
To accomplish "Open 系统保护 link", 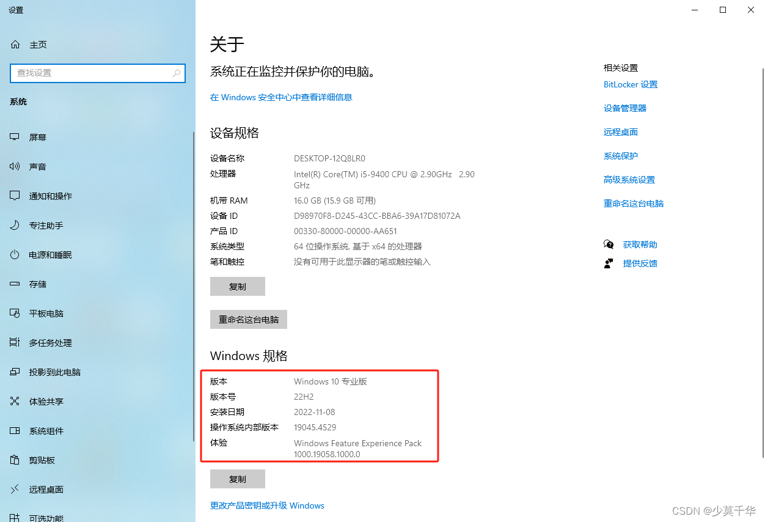I will [621, 156].
